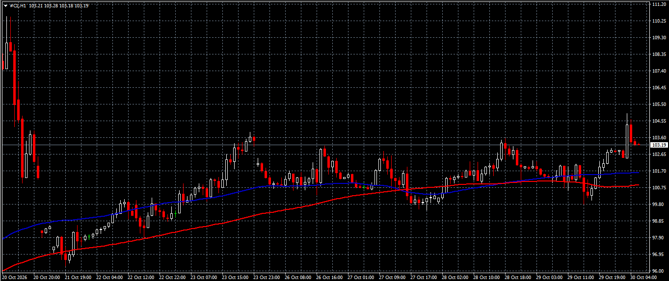Click the 29 Oct 11:00 time label

click(x=581, y=277)
